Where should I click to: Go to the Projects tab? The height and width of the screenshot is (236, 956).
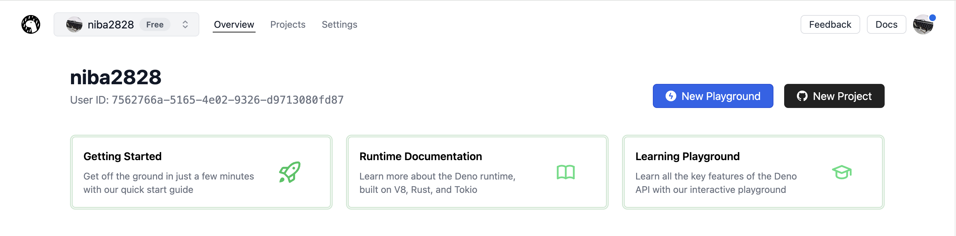(x=288, y=24)
